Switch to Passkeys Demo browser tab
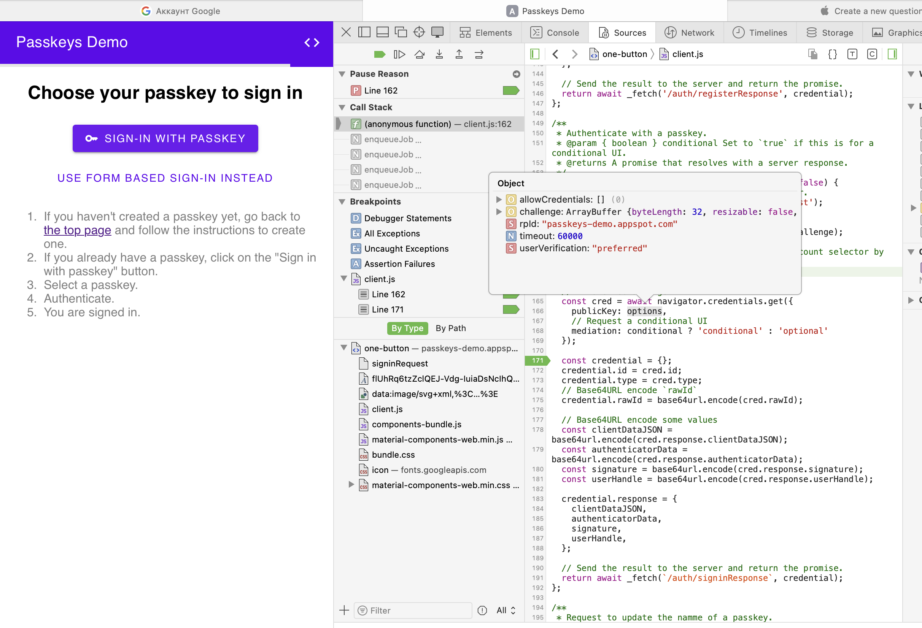 coord(545,11)
